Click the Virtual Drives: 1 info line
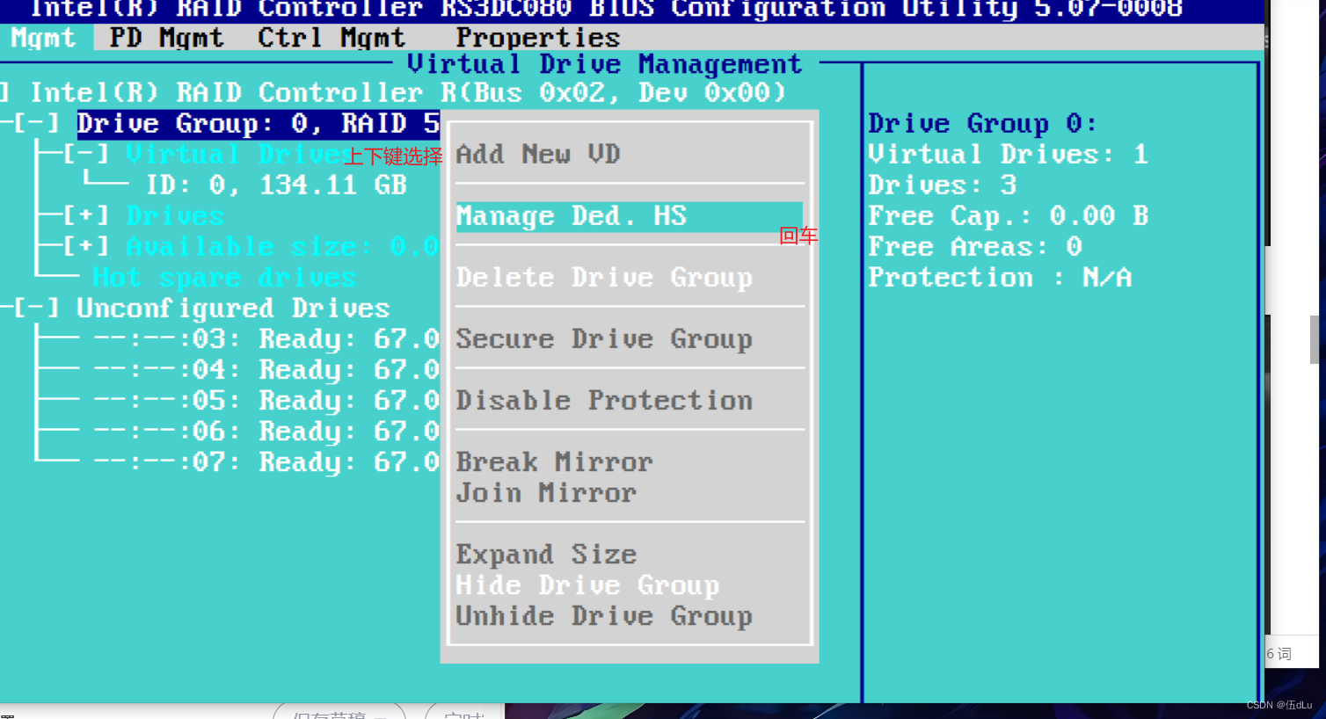The image size is (1326, 719). 1009,155
